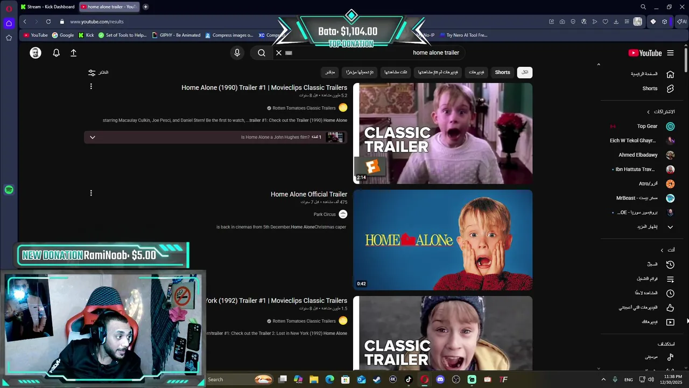Screen dimensions: 689x388
Task: Play the Home Alone Official Trailer thumbnail
Action: point(442,240)
